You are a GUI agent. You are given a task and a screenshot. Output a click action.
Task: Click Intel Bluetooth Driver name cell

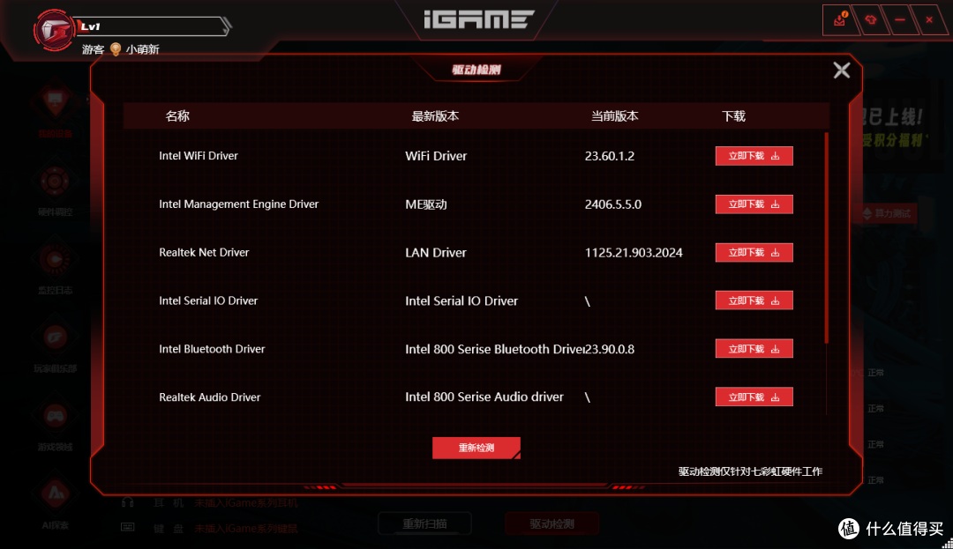click(x=212, y=349)
